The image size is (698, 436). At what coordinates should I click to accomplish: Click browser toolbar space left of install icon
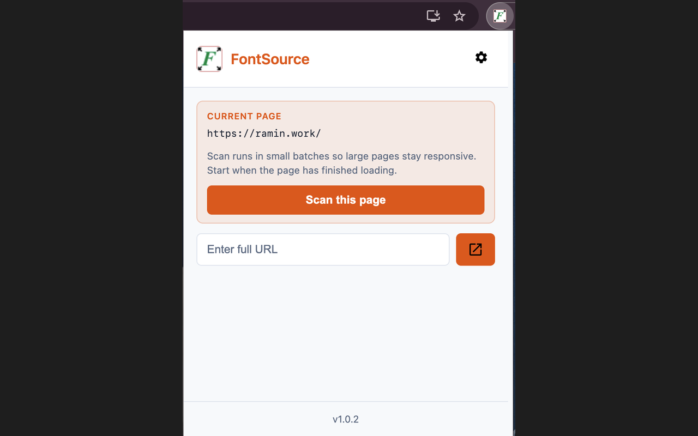(303, 16)
